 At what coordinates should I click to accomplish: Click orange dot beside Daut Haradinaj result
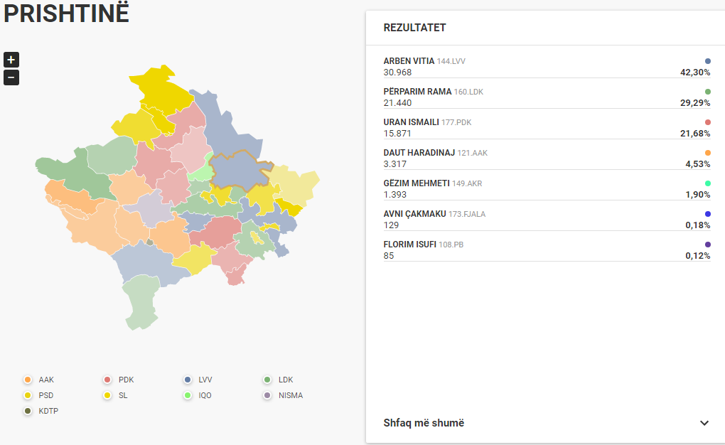707,153
